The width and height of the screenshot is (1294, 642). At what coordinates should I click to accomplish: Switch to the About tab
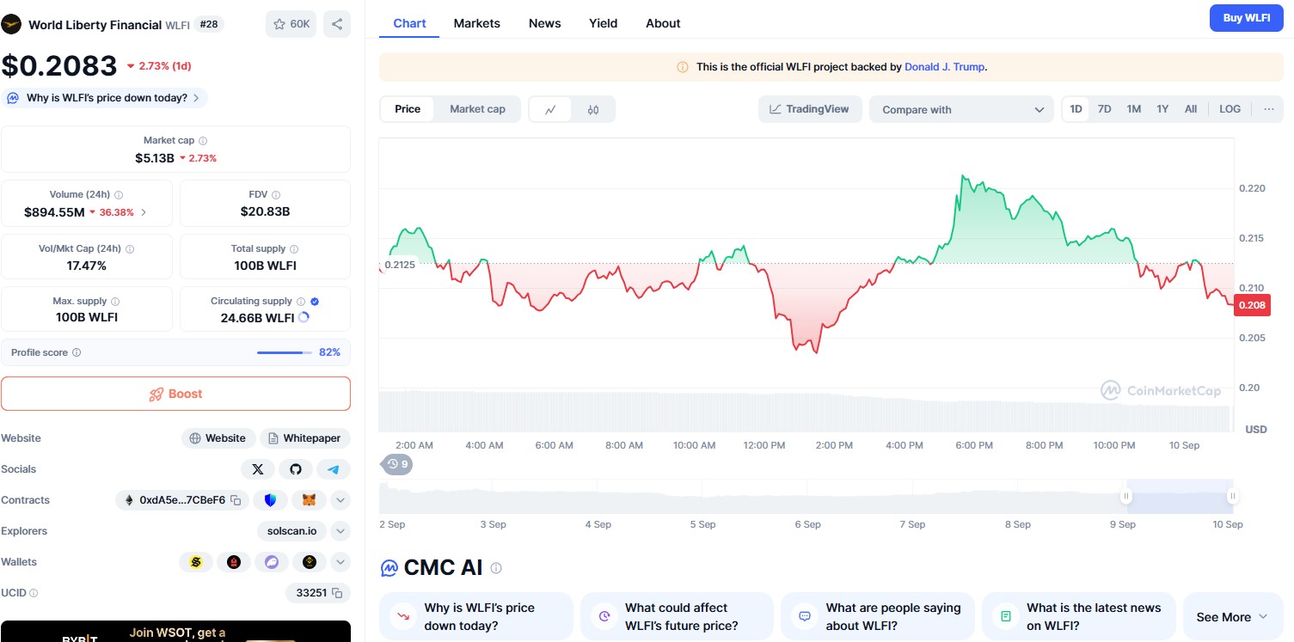click(x=663, y=23)
